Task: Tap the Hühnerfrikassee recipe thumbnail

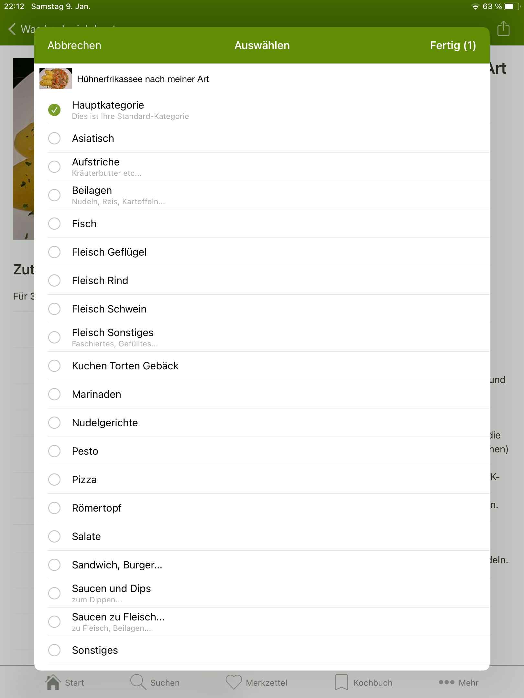Action: coord(56,79)
